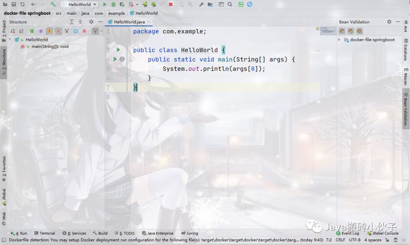The width and height of the screenshot is (410, 245).
Task: Click the JRebel Run rocket icon
Action: click(x=145, y=5)
